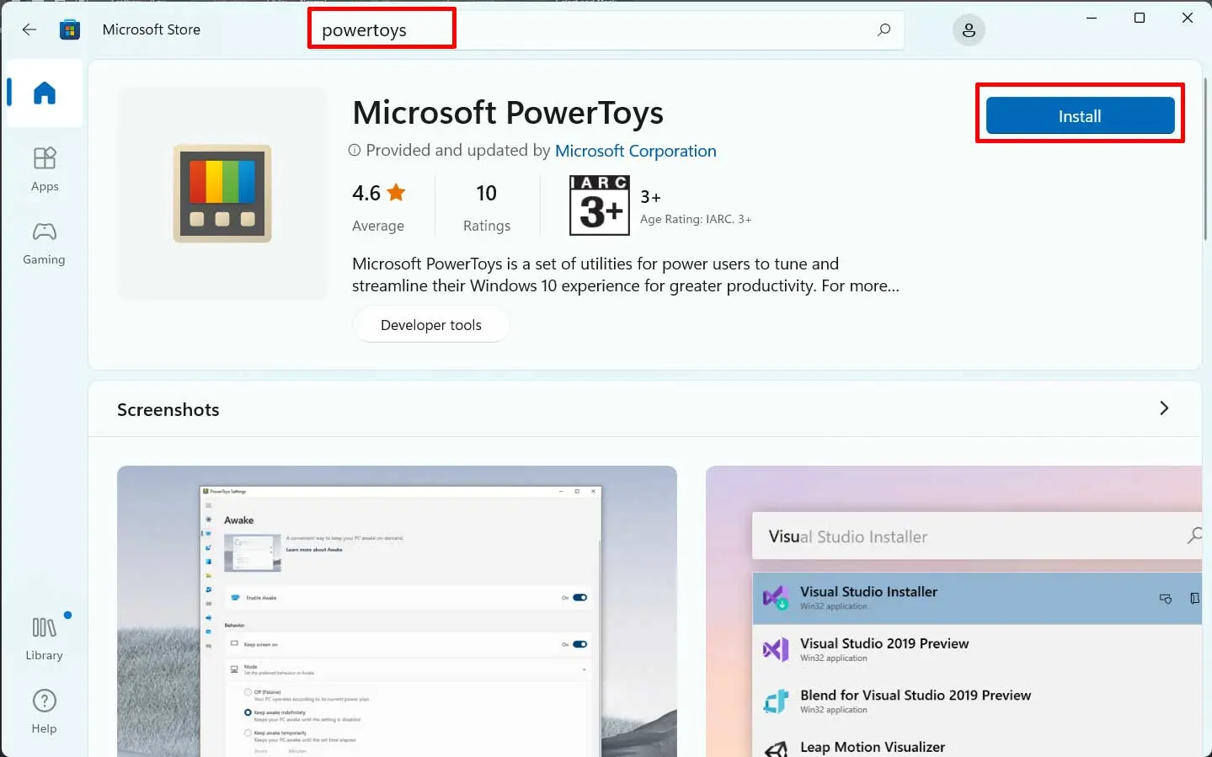Click the vertical scrollbar on right edge
This screenshot has height=757, width=1212.
[x=1205, y=160]
